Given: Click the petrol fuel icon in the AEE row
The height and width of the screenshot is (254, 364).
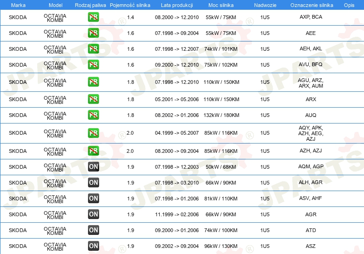Looking at the screenshot, I should (93, 33).
